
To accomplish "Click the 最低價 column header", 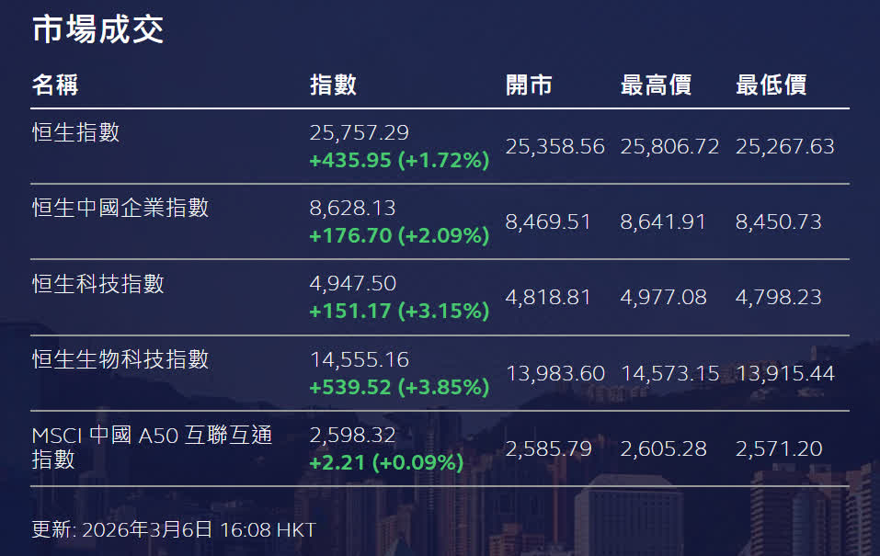I will point(771,85).
